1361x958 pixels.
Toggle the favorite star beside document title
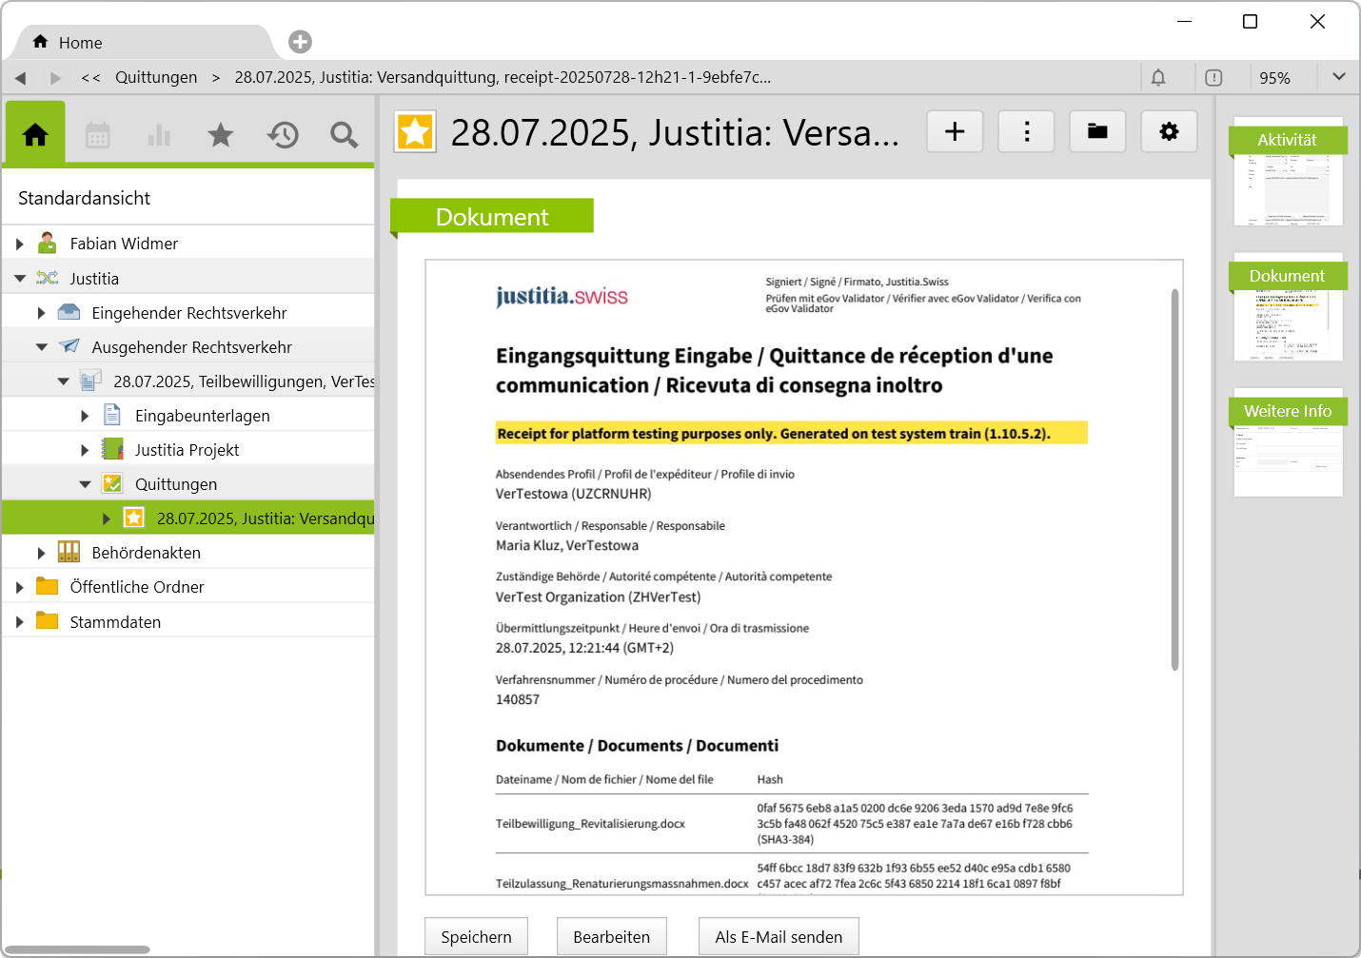coord(415,132)
